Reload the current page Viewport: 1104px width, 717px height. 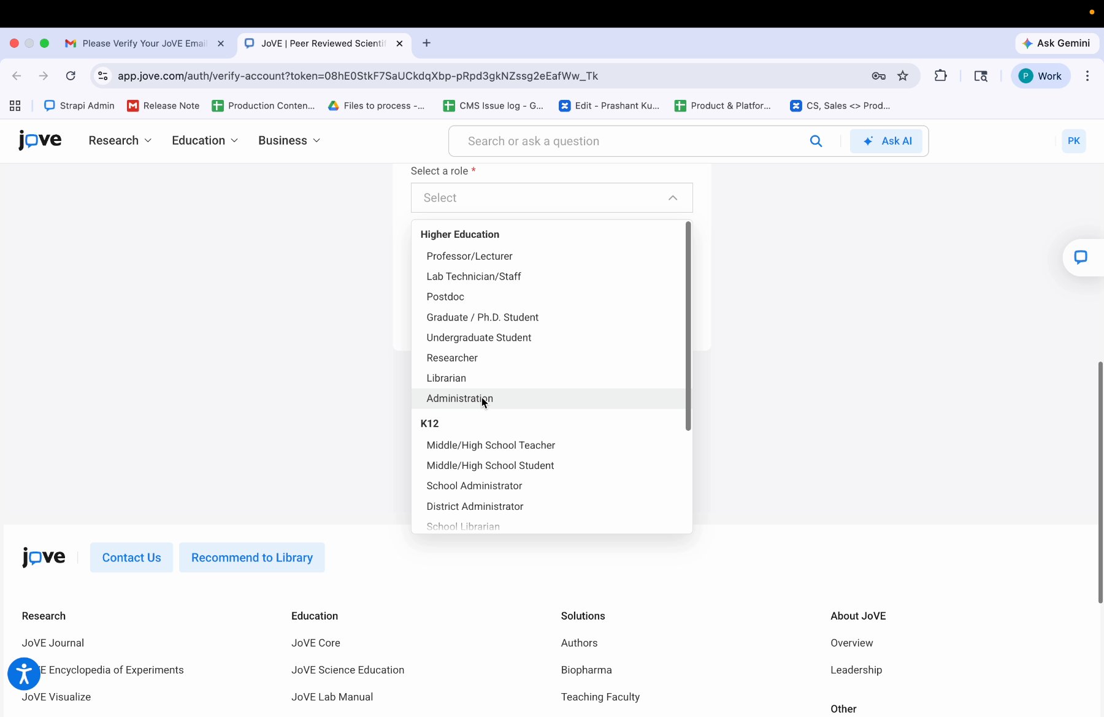pyautogui.click(x=71, y=76)
